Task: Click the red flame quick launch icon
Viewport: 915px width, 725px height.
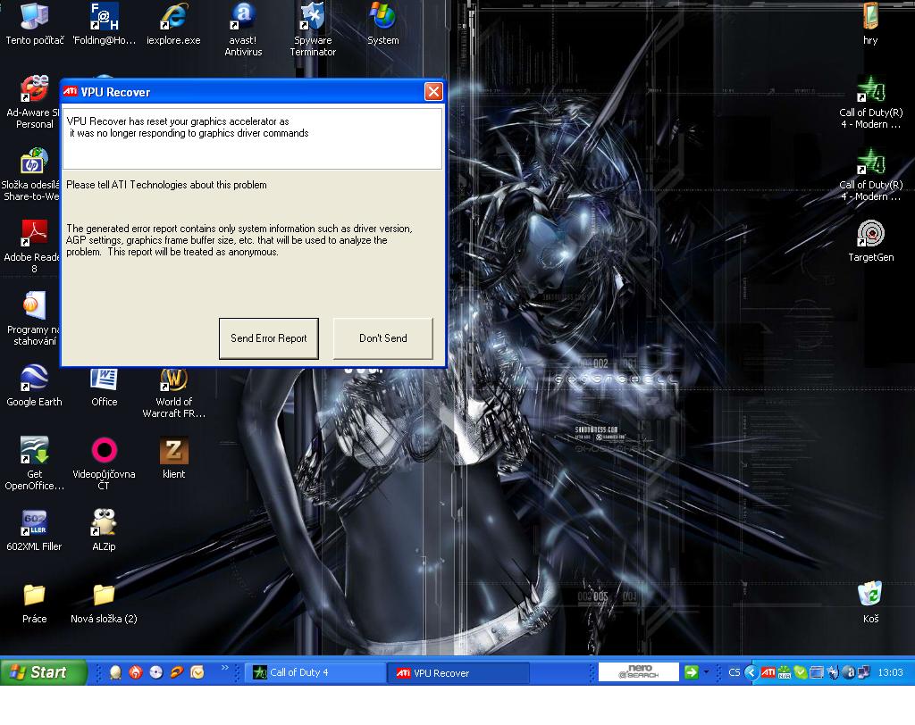Action: [x=136, y=672]
